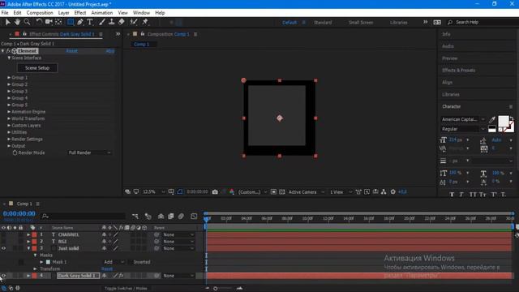Take a snapshot with camera icon
This screenshot has width=519, height=292.
click(215, 192)
